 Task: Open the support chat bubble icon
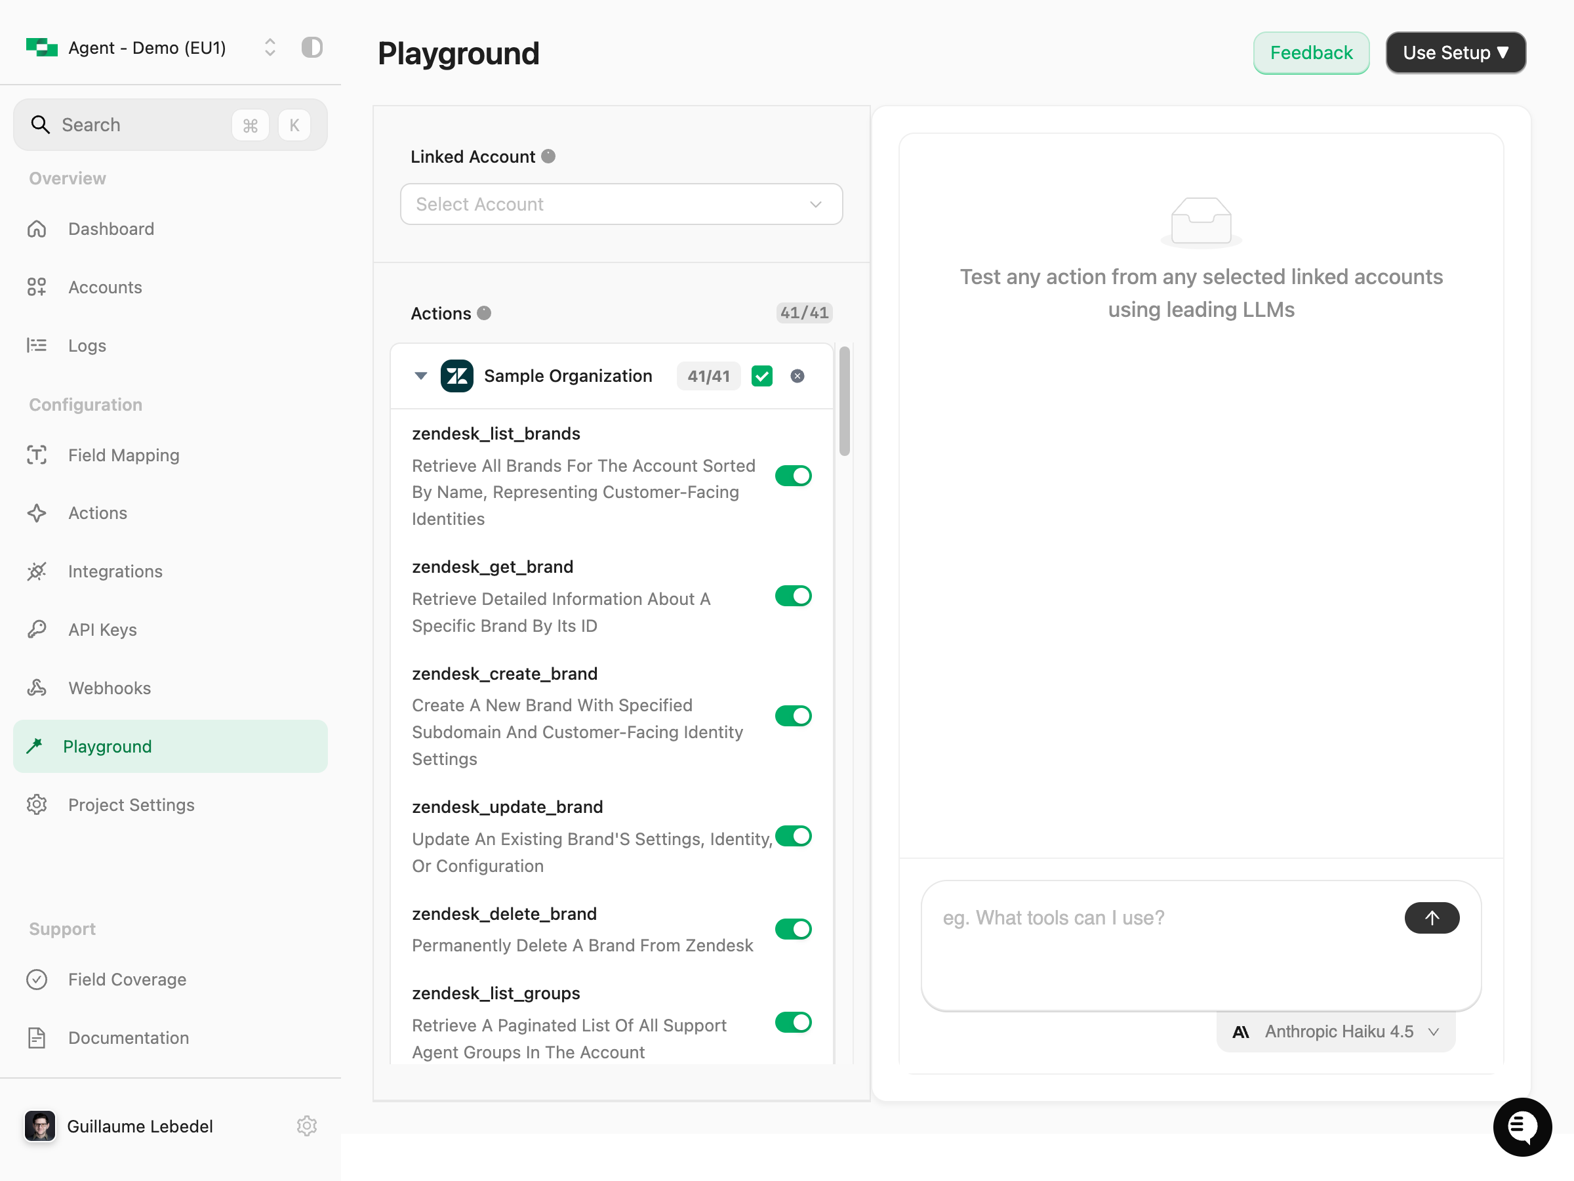coord(1522,1126)
